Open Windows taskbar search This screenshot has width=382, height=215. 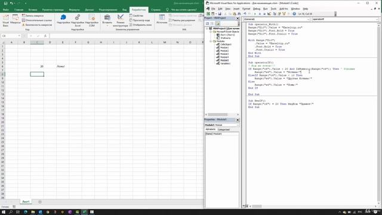(11, 212)
